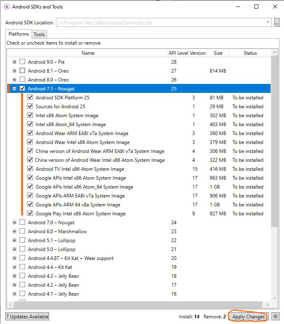Uncheck Sources for Android 25
Image resolution: width=284 pixels, height=324 pixels.
[30, 107]
